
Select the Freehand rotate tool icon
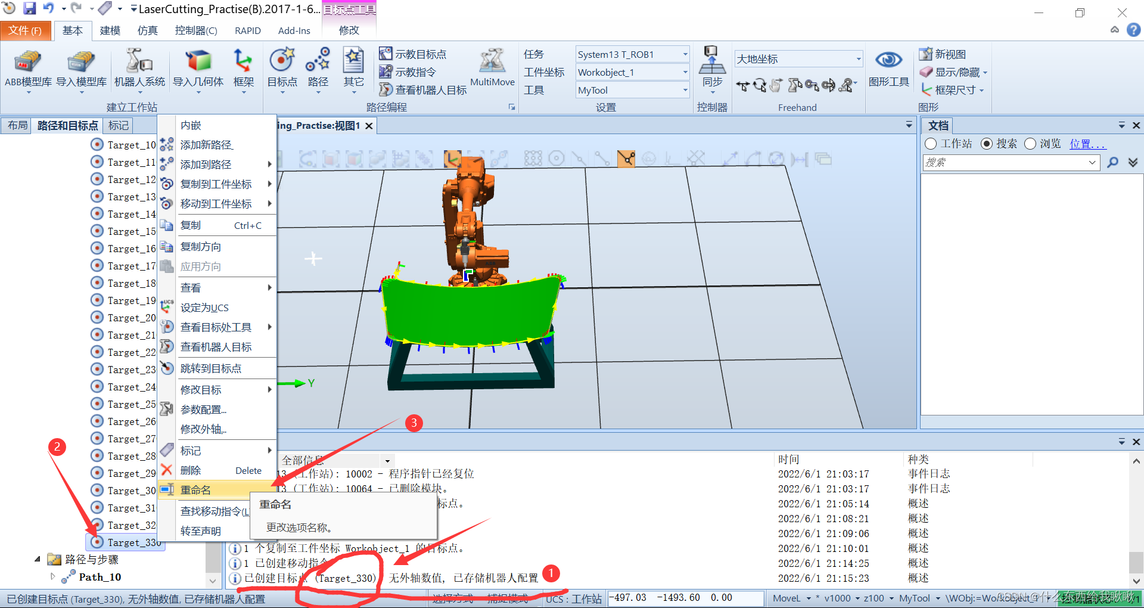tap(760, 86)
